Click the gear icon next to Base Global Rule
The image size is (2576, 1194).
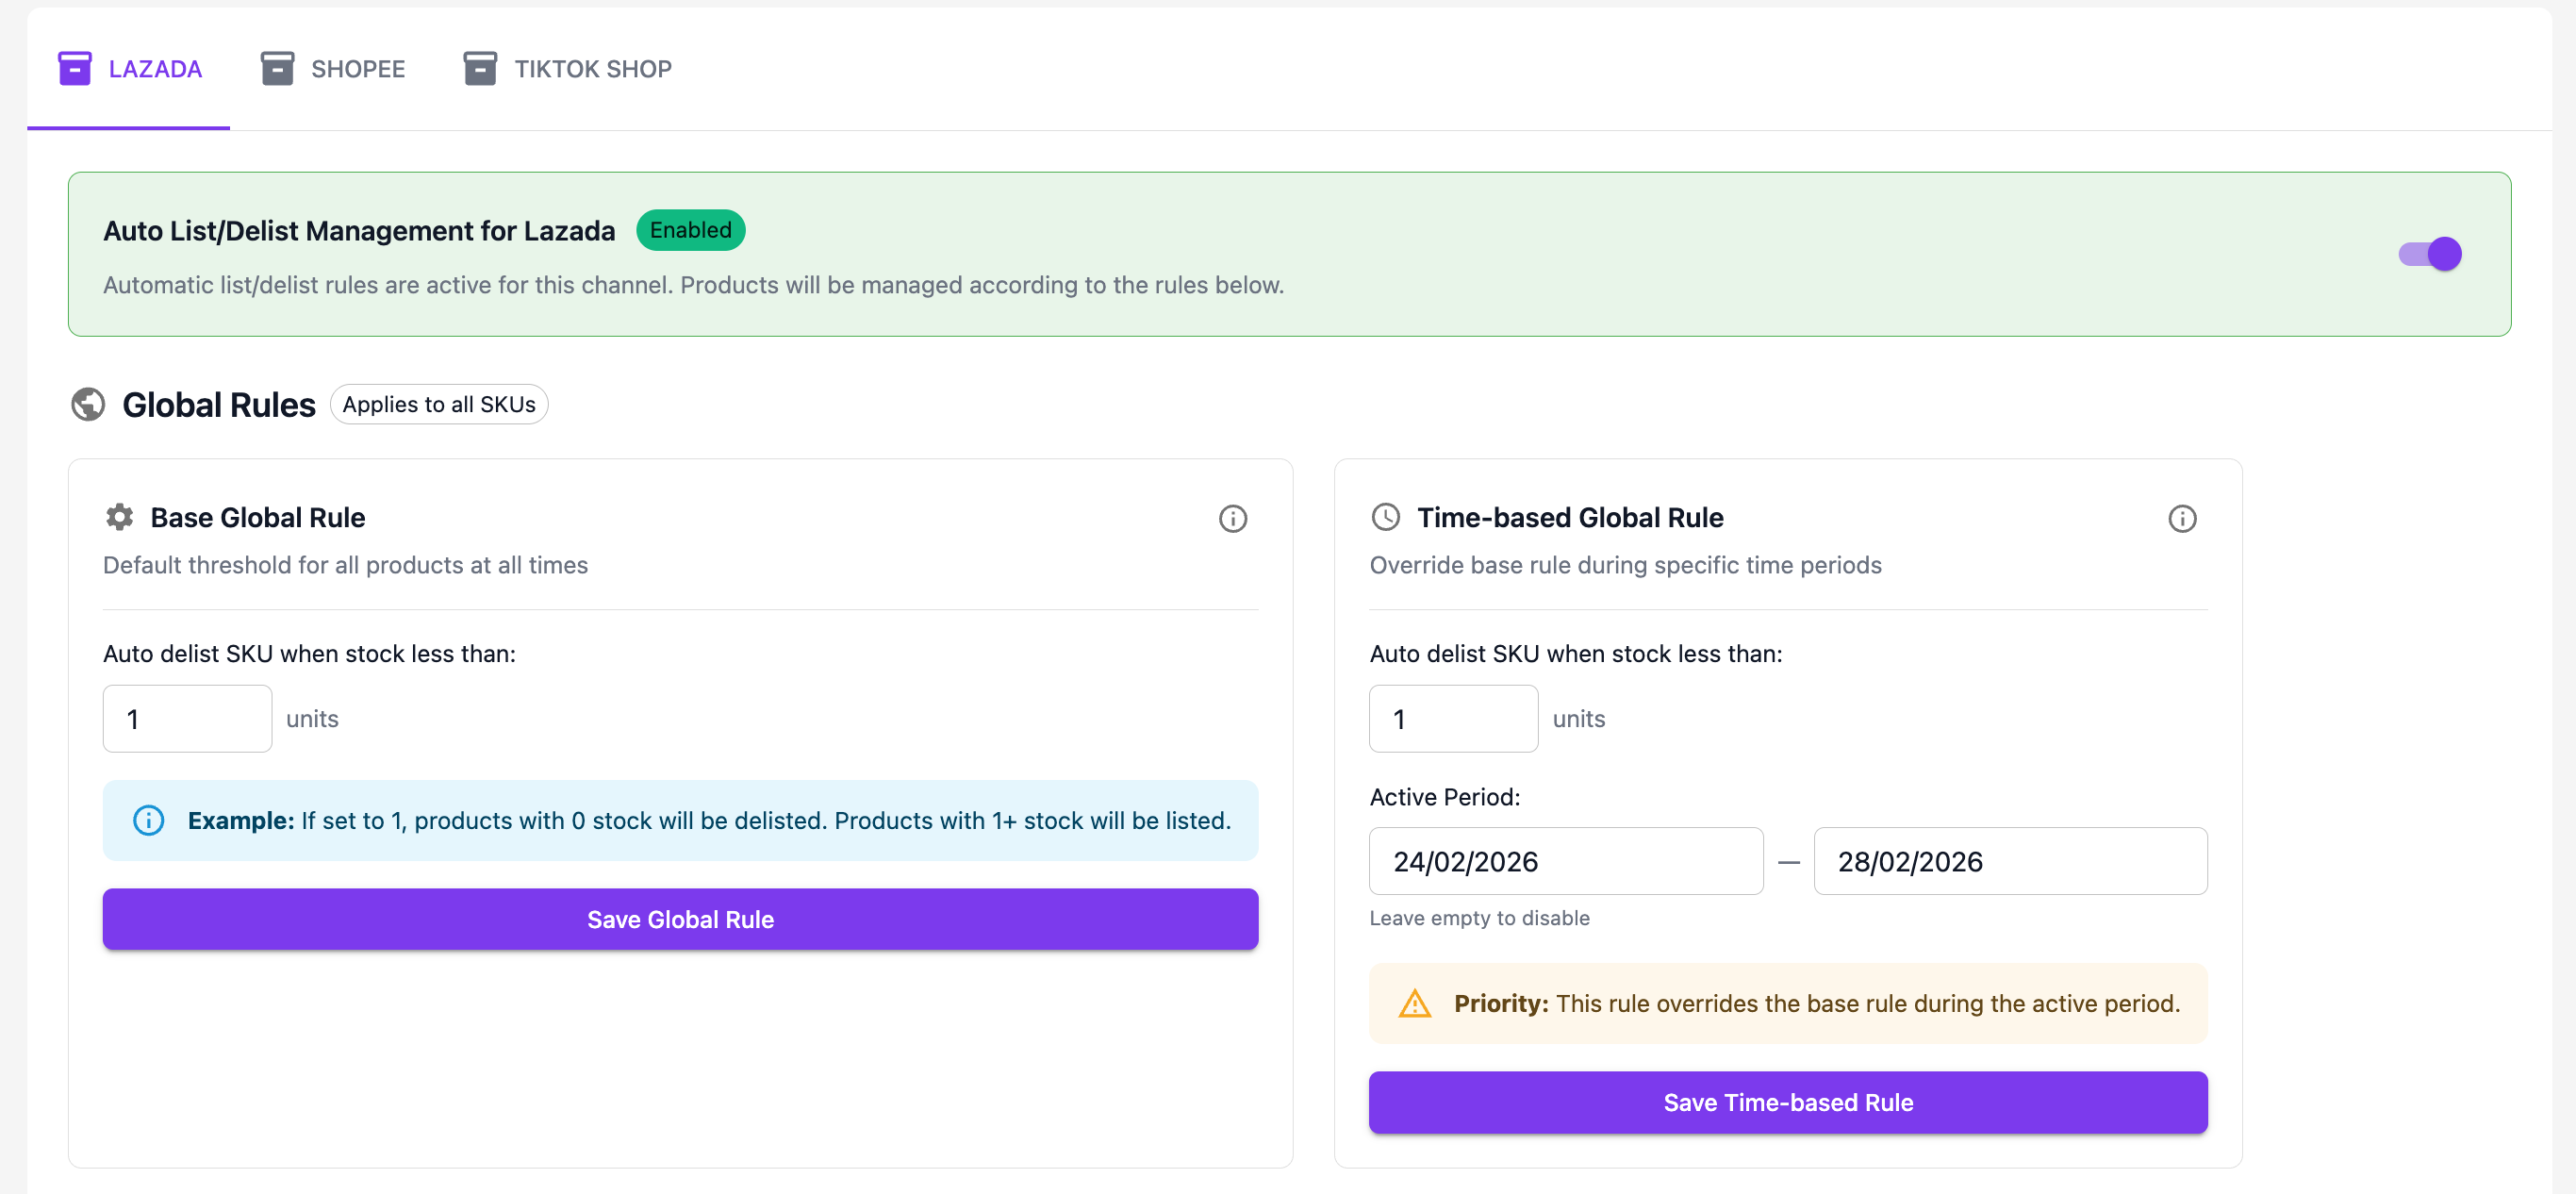pyautogui.click(x=120, y=517)
